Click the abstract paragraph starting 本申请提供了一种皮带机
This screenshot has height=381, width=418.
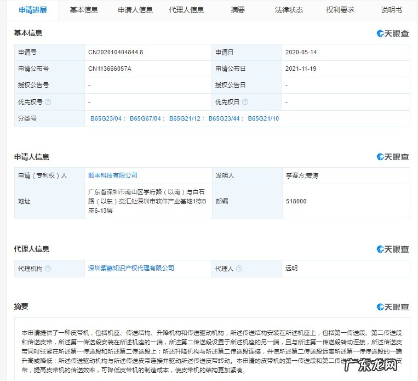[x=211, y=351]
